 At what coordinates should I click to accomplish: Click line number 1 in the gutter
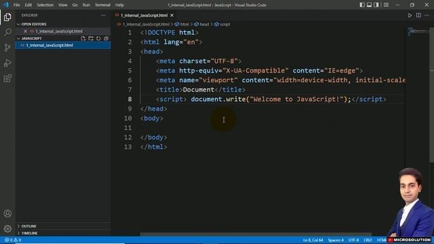[130, 33]
